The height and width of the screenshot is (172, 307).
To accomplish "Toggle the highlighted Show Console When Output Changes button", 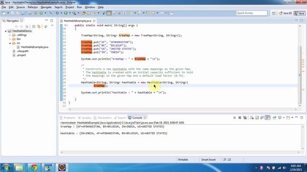I will point(268,118).
